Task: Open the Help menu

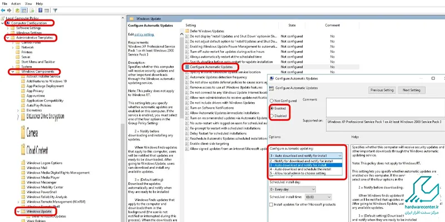Action: tap(39, 4)
